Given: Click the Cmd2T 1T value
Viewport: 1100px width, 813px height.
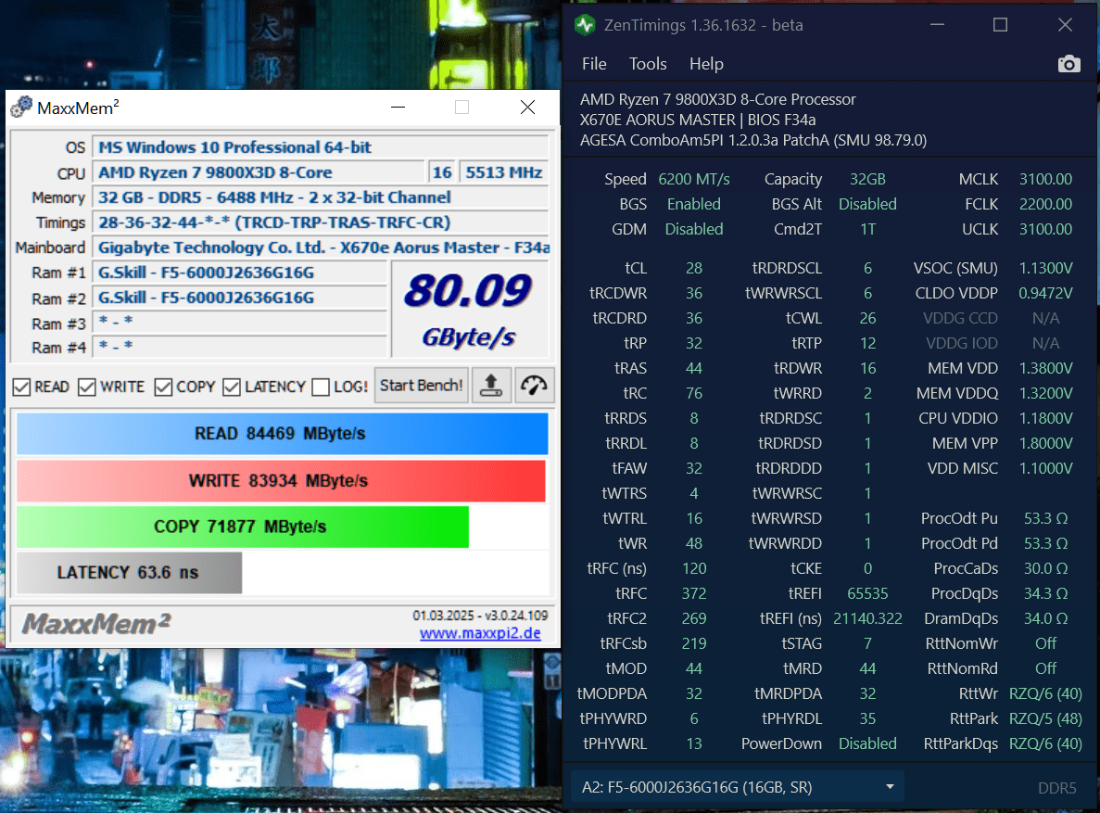Looking at the screenshot, I should coord(867,230).
